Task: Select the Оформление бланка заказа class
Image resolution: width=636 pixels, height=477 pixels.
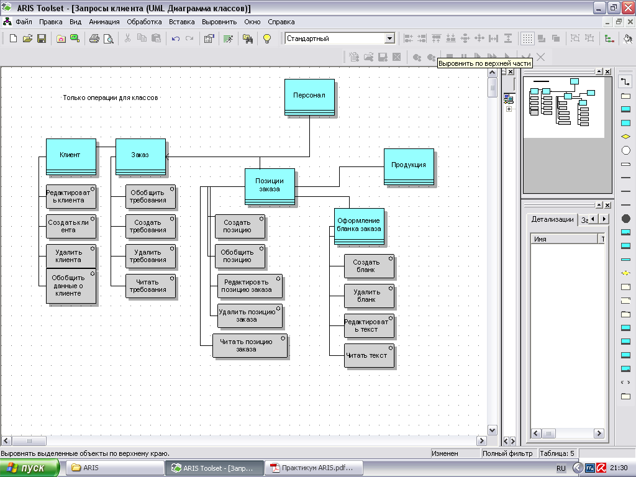Action: [359, 227]
